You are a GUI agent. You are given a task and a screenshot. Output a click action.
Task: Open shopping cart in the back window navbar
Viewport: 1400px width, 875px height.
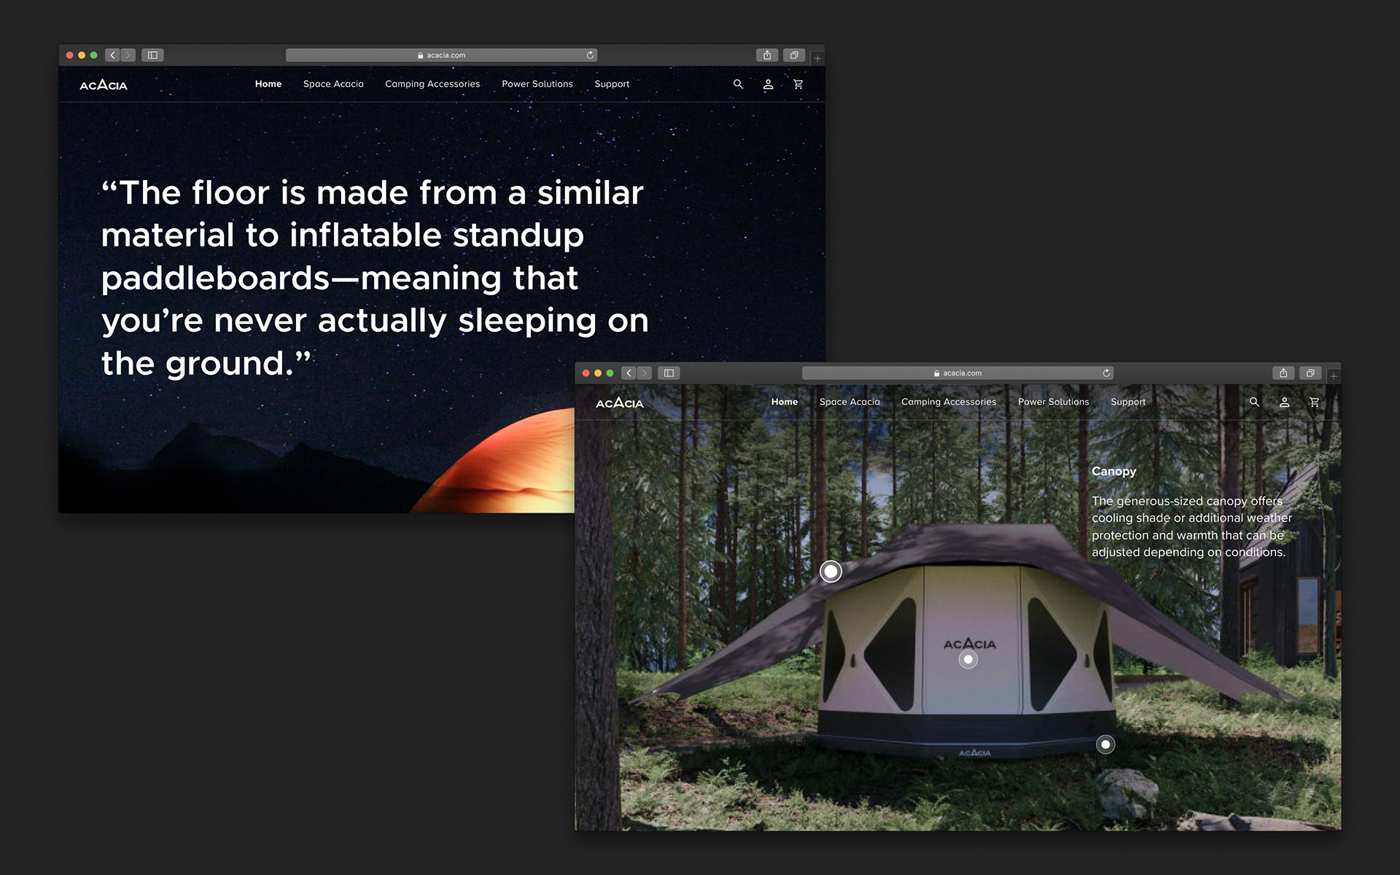coord(798,85)
